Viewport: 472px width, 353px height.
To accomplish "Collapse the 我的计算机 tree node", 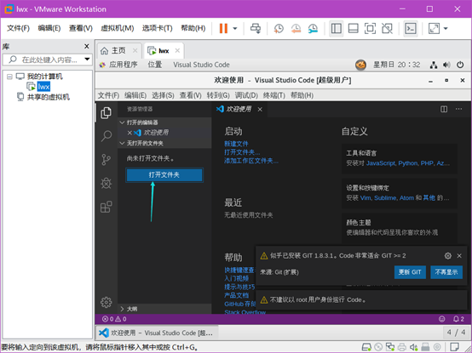I will point(9,77).
